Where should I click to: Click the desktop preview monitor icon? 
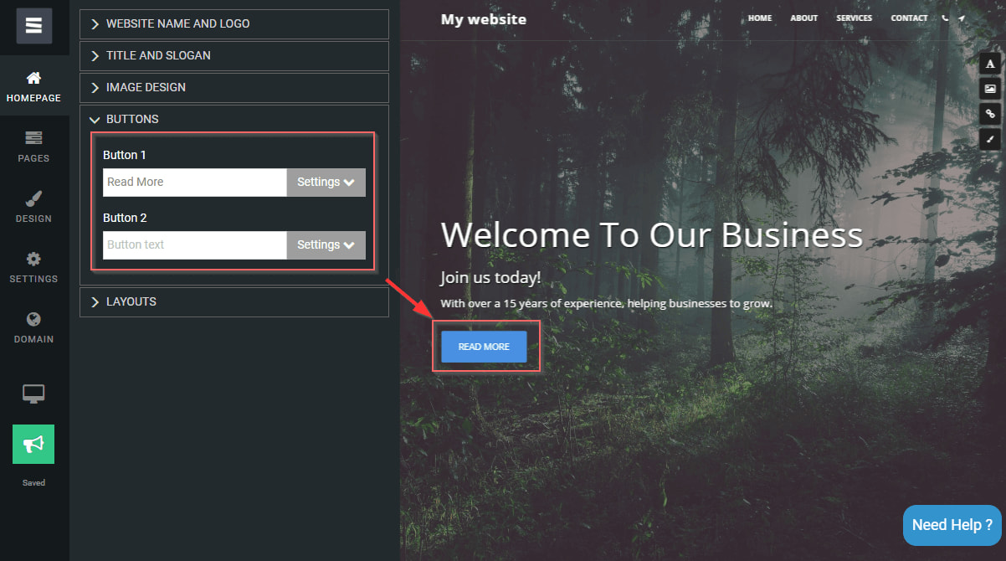pyautogui.click(x=33, y=394)
